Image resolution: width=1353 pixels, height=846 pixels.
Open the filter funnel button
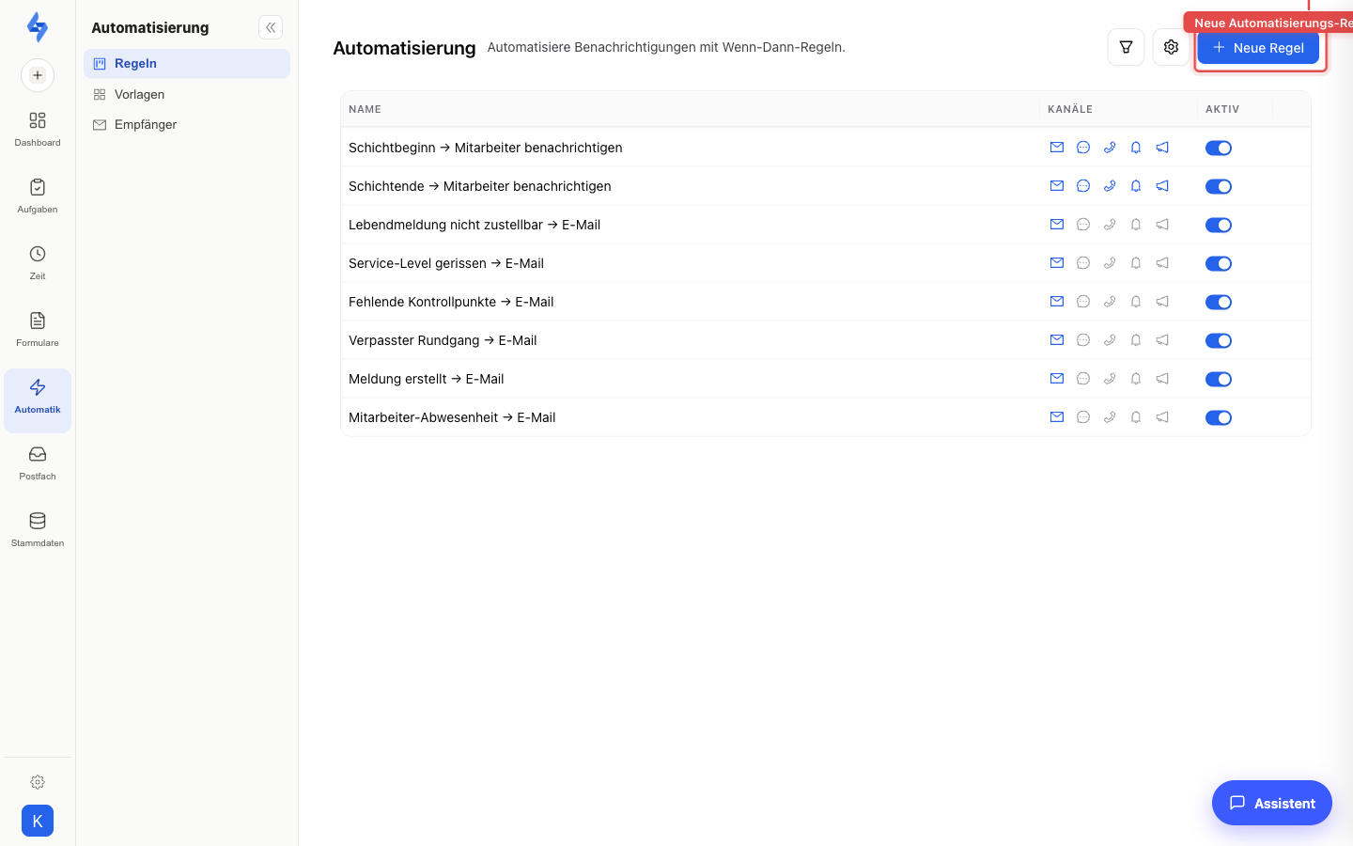1126,47
